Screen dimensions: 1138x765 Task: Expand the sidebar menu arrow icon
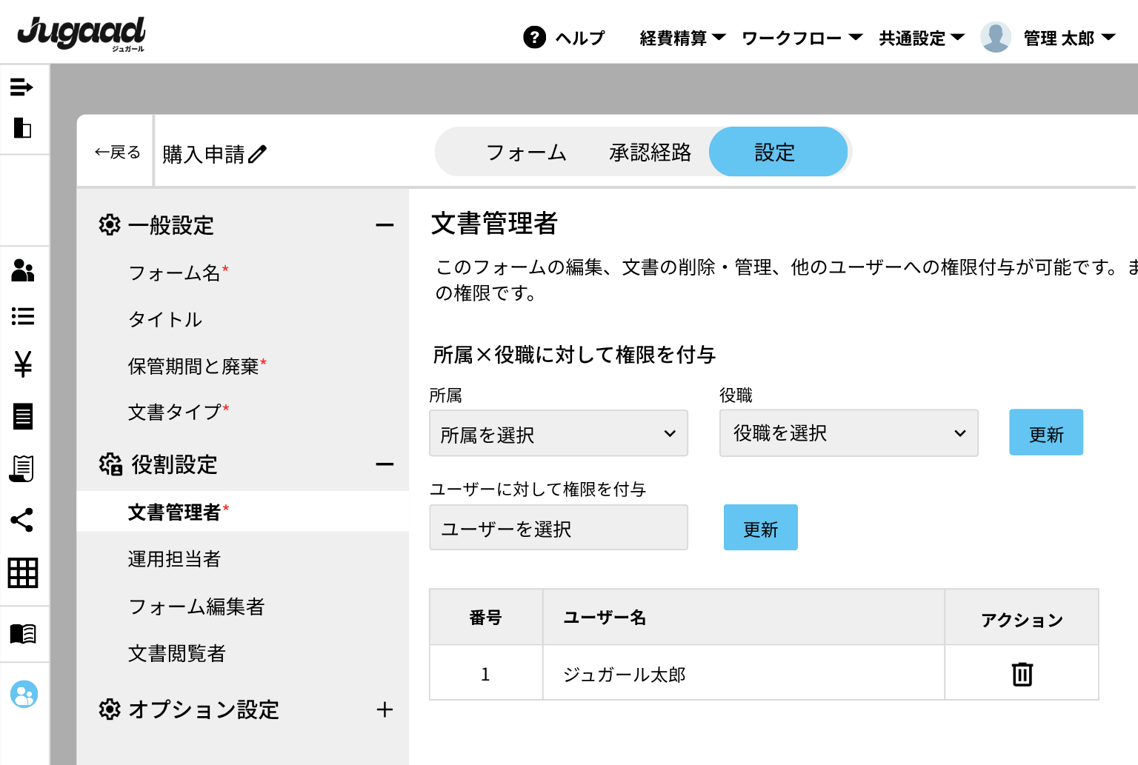(22, 87)
